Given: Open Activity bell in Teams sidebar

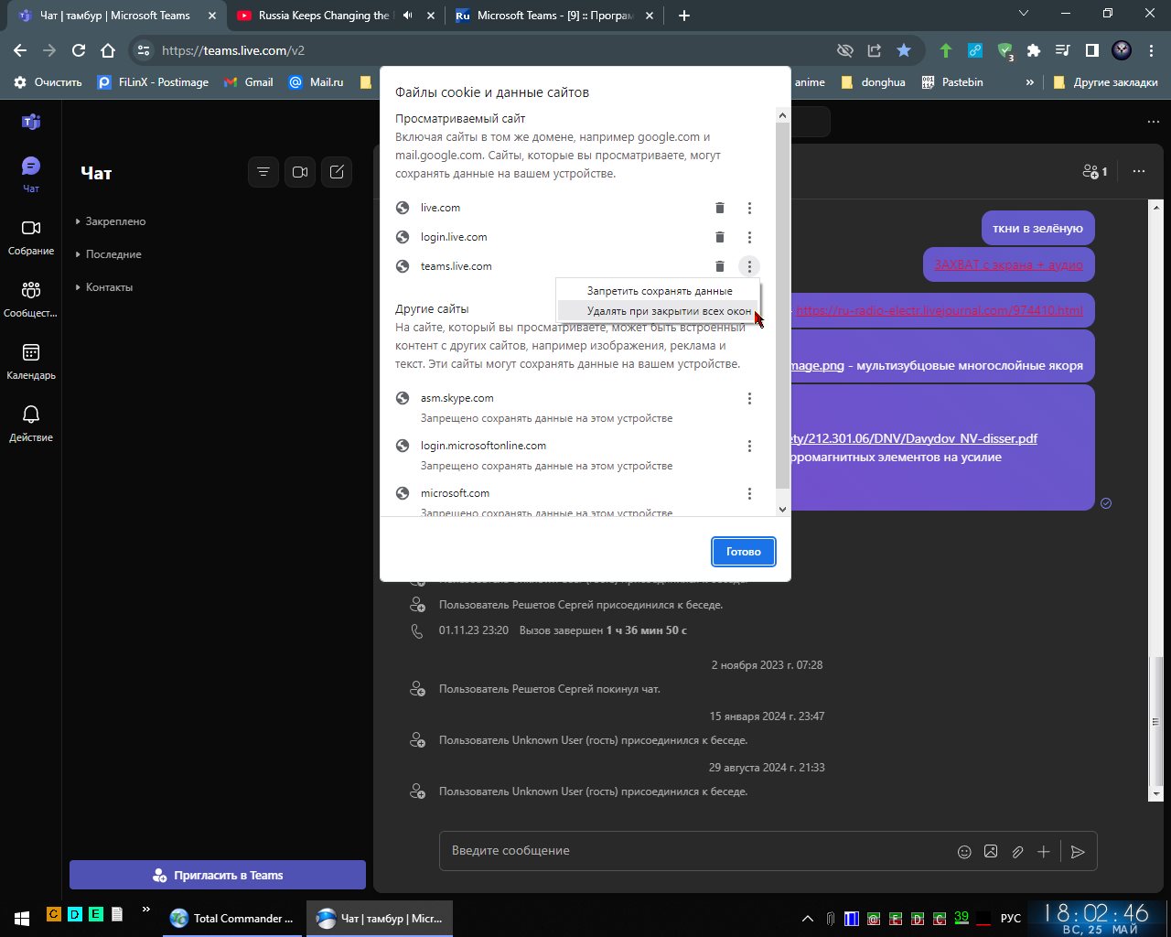Looking at the screenshot, I should point(31,424).
